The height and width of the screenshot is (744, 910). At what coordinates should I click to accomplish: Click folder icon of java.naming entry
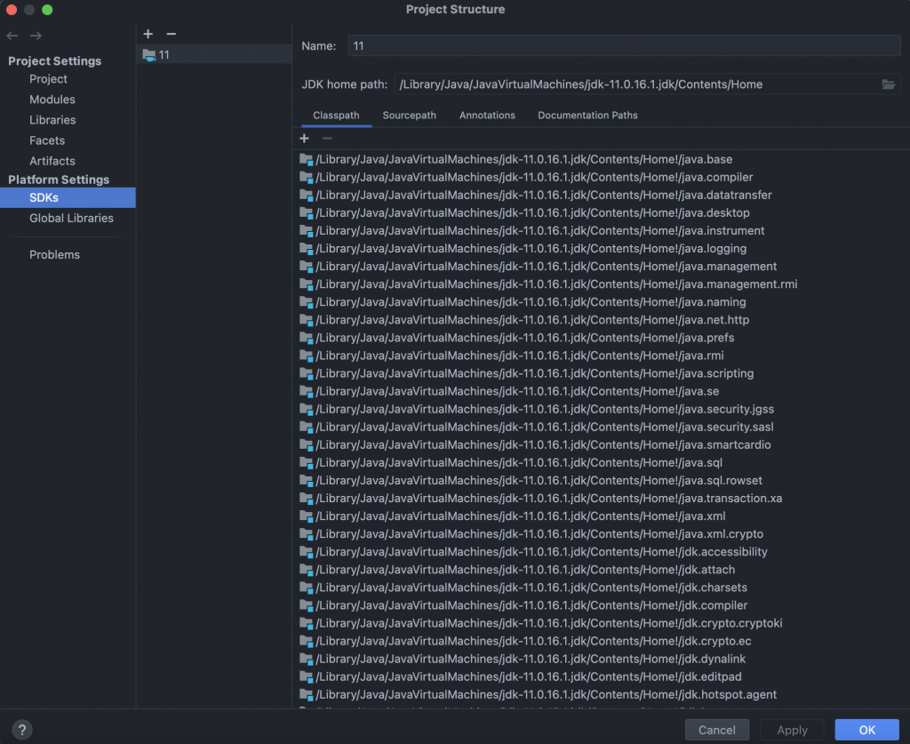pos(307,302)
